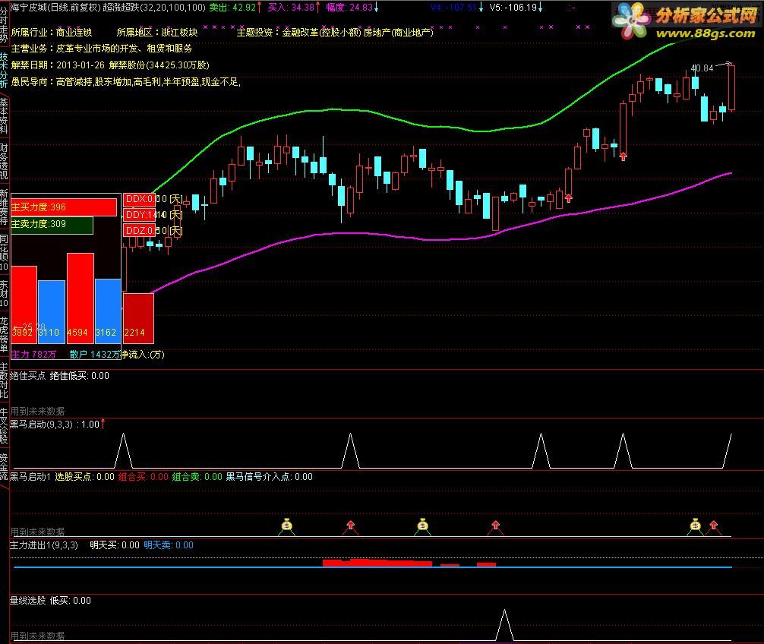Screen dimensions: 764x644
Task: Select the blue bar labeled 3162
Action: tap(108, 311)
